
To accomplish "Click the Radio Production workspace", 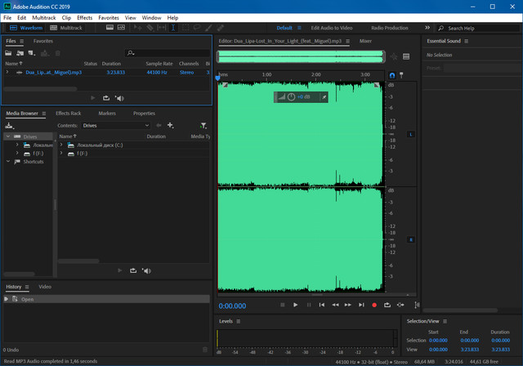I will [x=389, y=28].
